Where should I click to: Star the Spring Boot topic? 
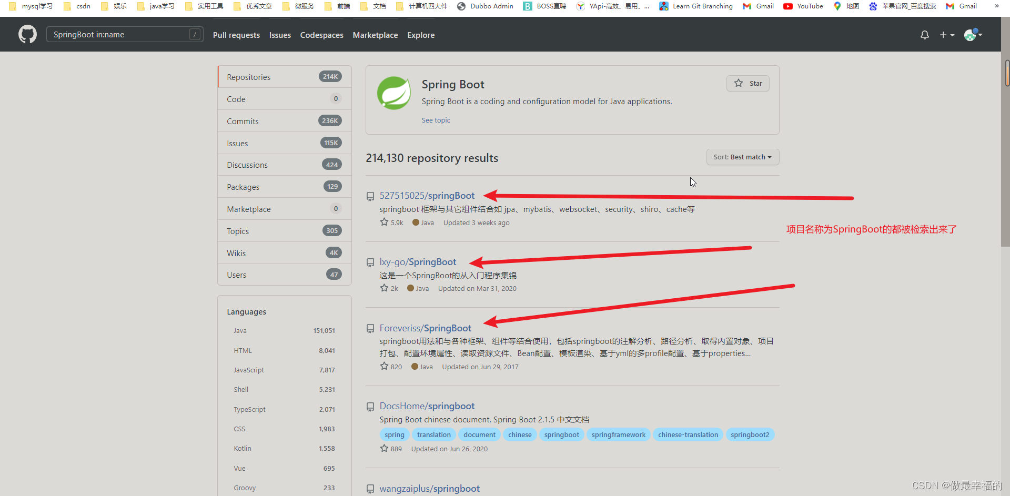(748, 83)
